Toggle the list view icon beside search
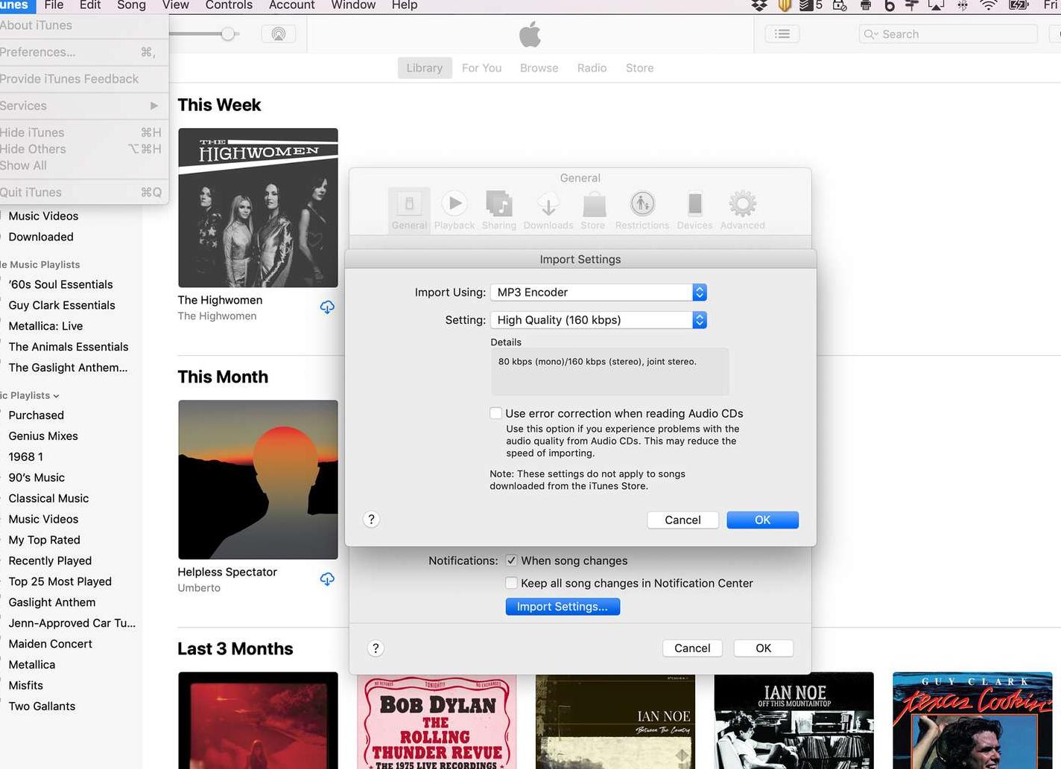1061x769 pixels. [x=782, y=34]
